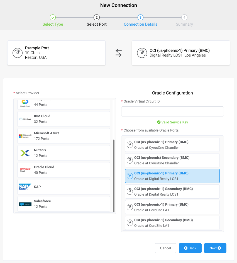
Task: Click the Example Port gauge icon
Action: tap(18, 53)
